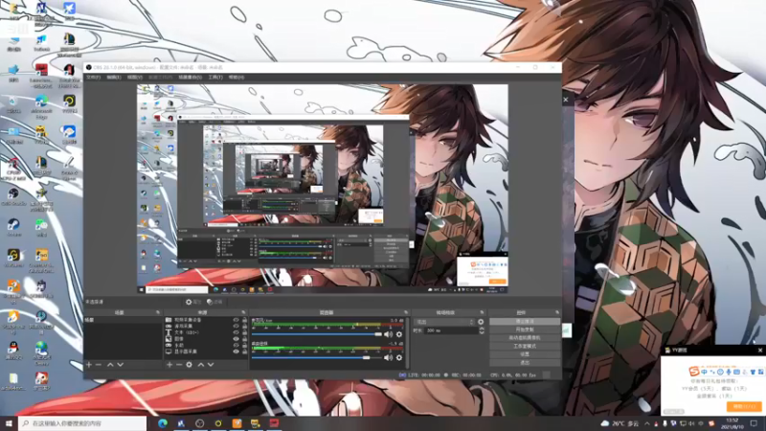
Task: Lock the 游戏采集 source
Action: (244, 327)
